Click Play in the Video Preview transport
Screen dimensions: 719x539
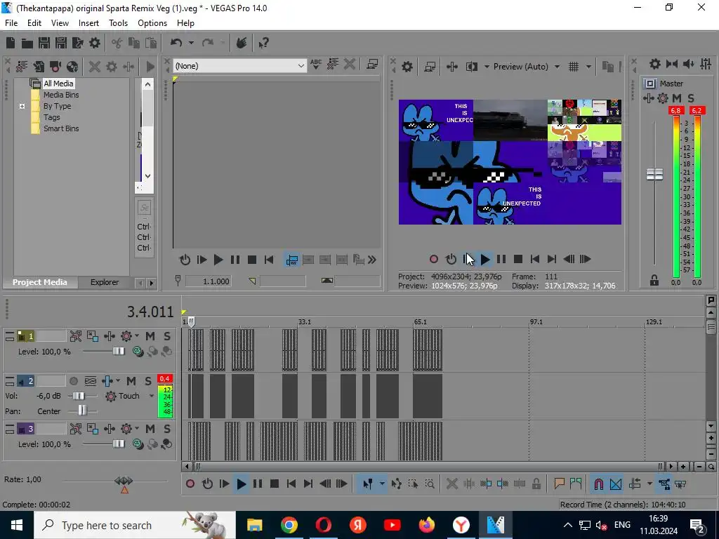(x=485, y=260)
